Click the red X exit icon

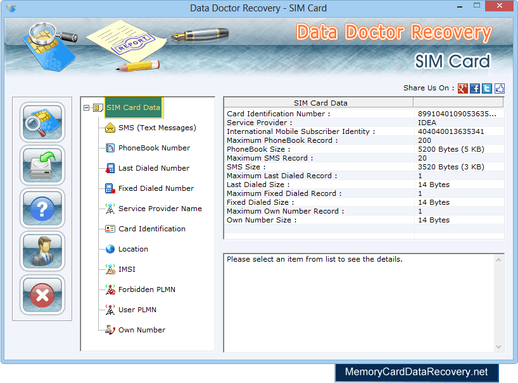[42, 295]
